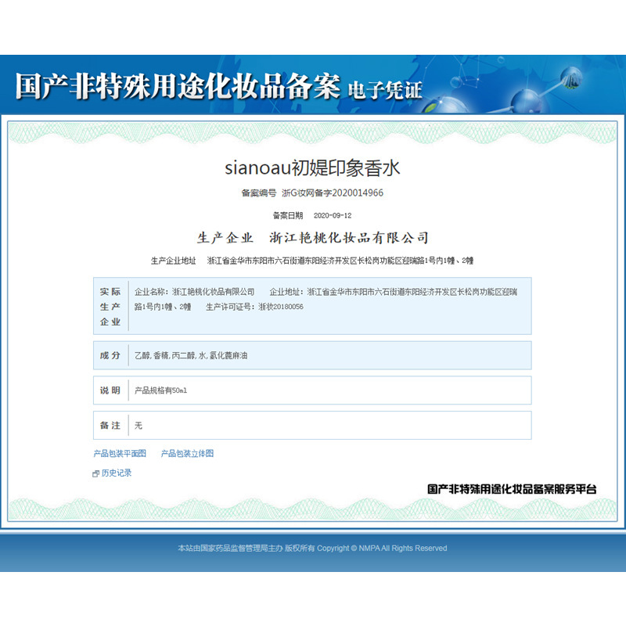Select the product title sianoau初媞印象香水
This screenshot has height=626, width=626.
point(312,167)
